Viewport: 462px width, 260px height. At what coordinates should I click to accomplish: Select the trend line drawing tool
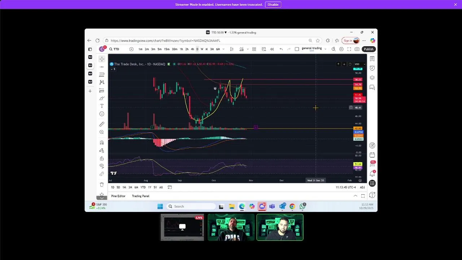[x=102, y=67]
